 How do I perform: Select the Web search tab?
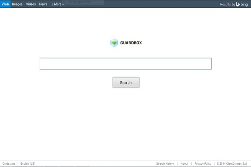tap(5, 4)
